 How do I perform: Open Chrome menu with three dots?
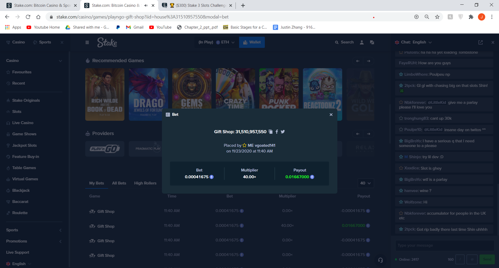pos(492,17)
